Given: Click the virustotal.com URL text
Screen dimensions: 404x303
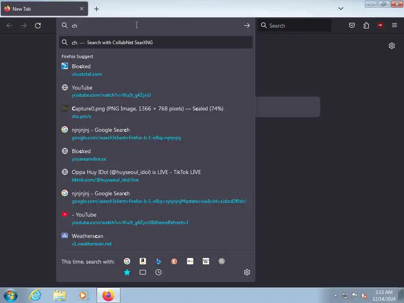Looking at the screenshot, I should coord(86,74).
